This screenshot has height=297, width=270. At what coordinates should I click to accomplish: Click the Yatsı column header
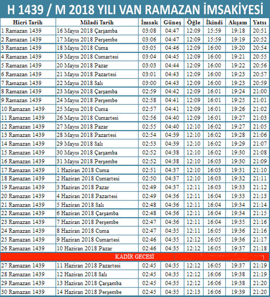tap(259, 22)
